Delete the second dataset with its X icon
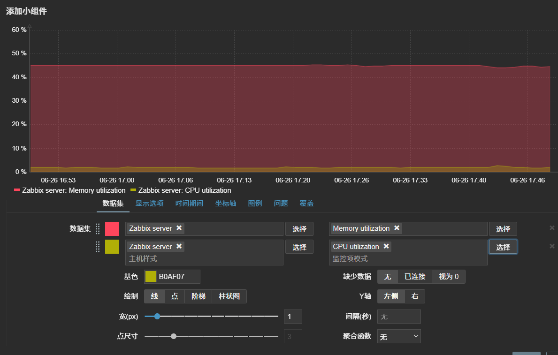The image size is (558, 355). (x=552, y=246)
